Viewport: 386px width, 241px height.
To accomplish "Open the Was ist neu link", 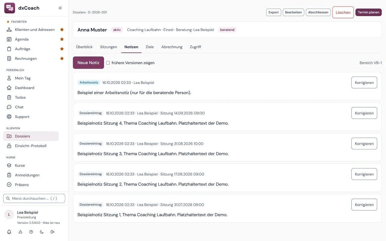I will (51, 223).
